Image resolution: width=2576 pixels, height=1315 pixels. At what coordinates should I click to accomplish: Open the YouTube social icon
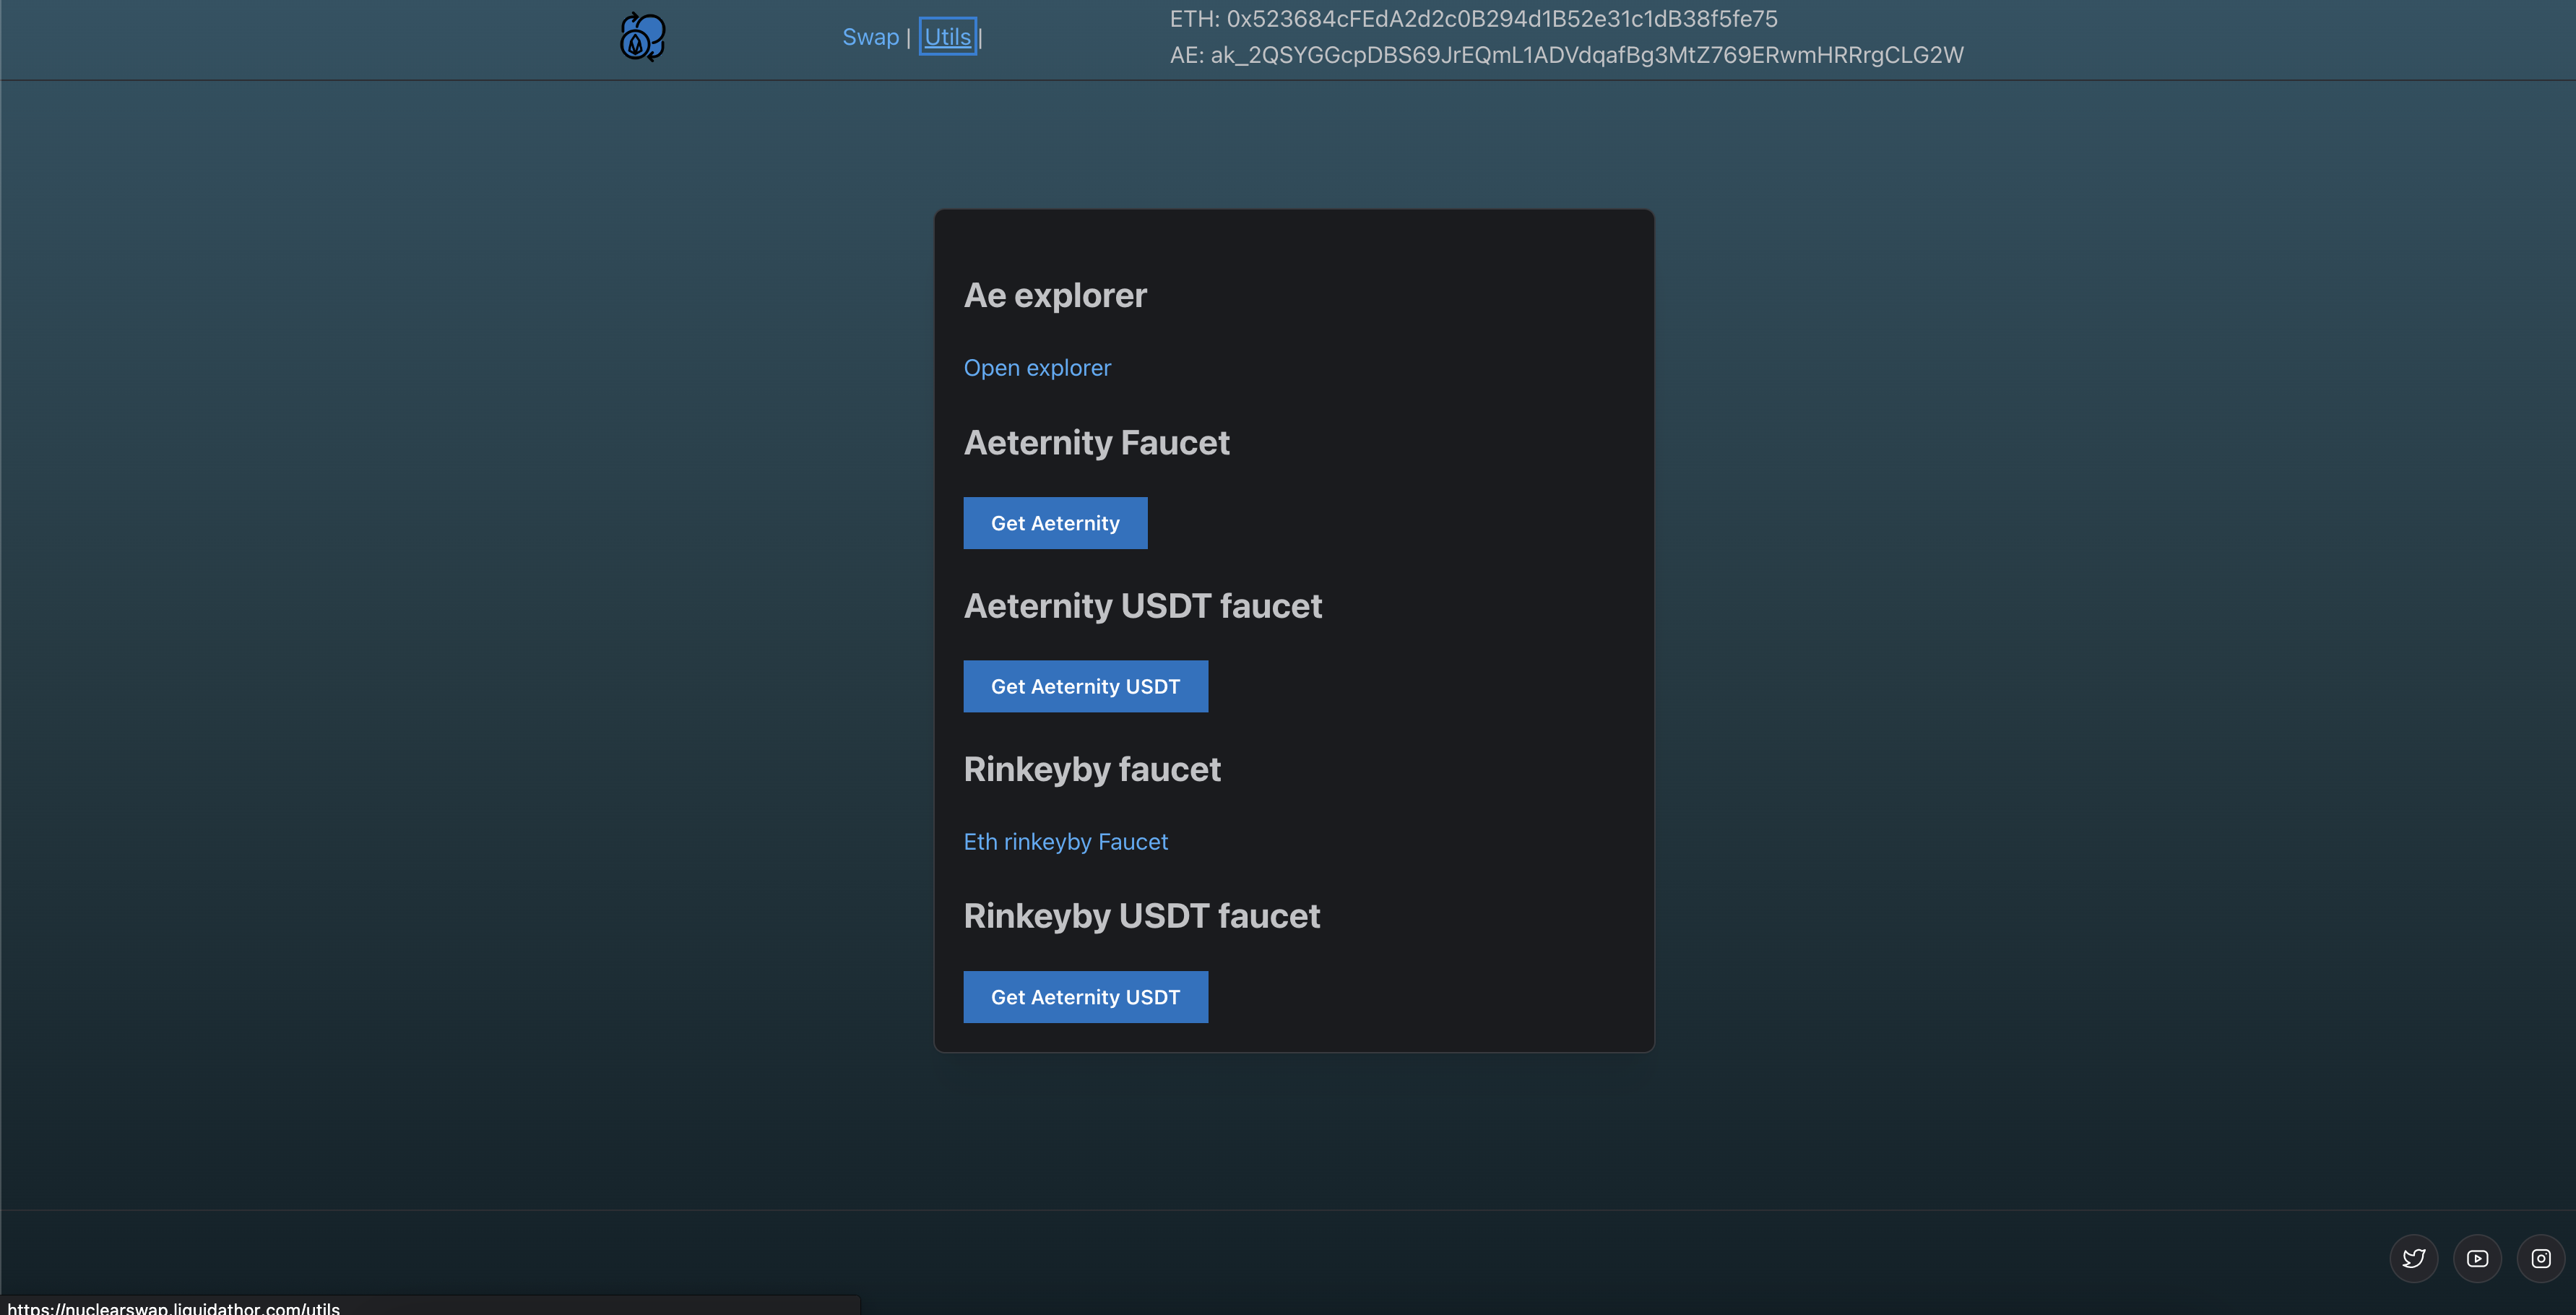2477,1258
